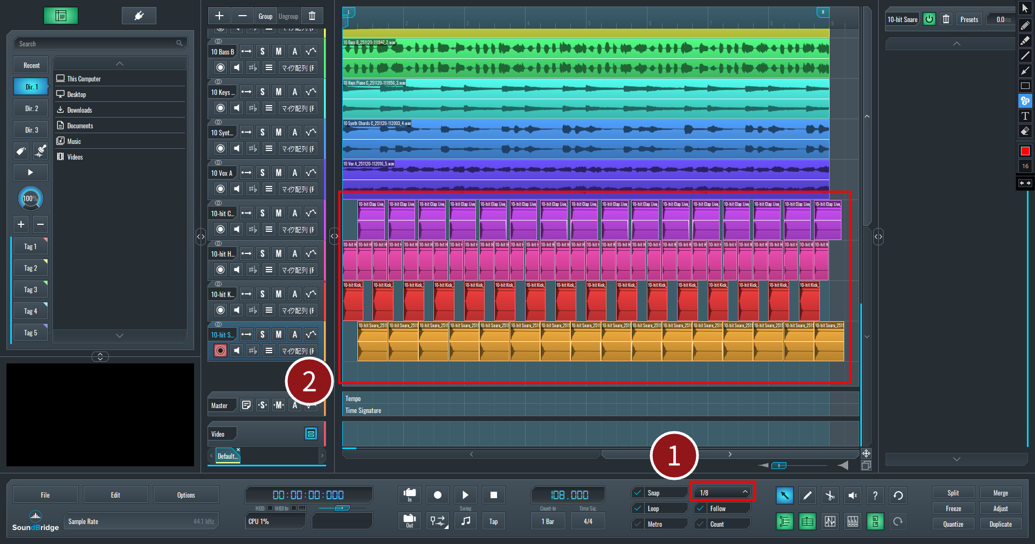Open the plug-in browser plug icon

pos(139,16)
